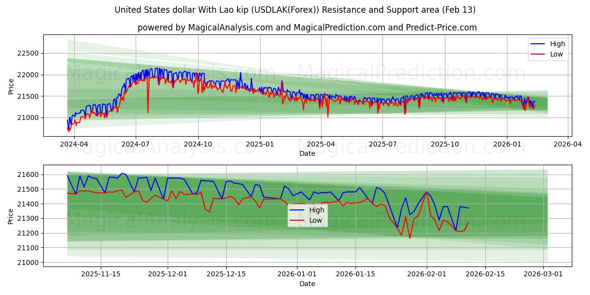Collapse Low entry in bottom legend
The width and height of the screenshot is (590, 295).
click(x=315, y=220)
